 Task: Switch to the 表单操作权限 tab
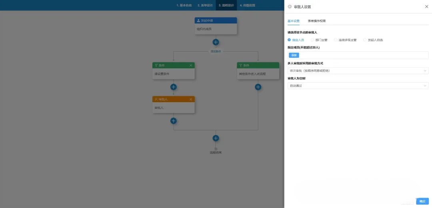coord(316,21)
